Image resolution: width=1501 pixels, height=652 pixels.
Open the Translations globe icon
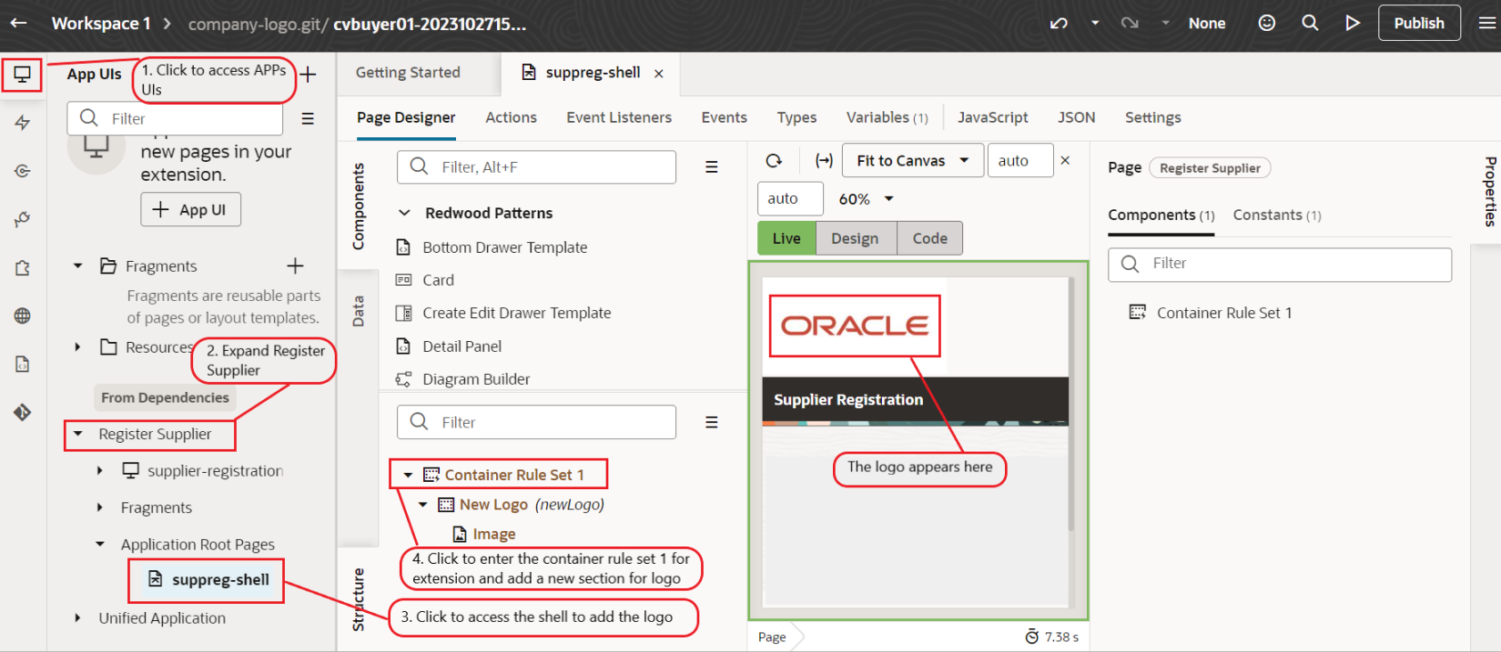22,316
